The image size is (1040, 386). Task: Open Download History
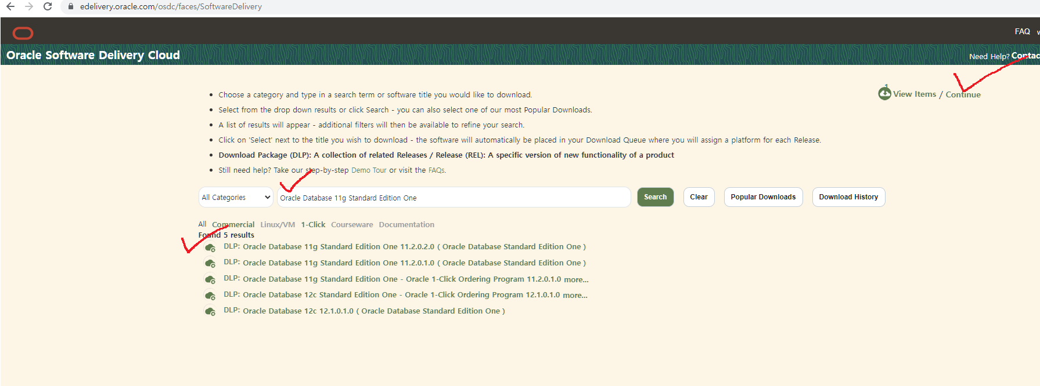coord(848,197)
